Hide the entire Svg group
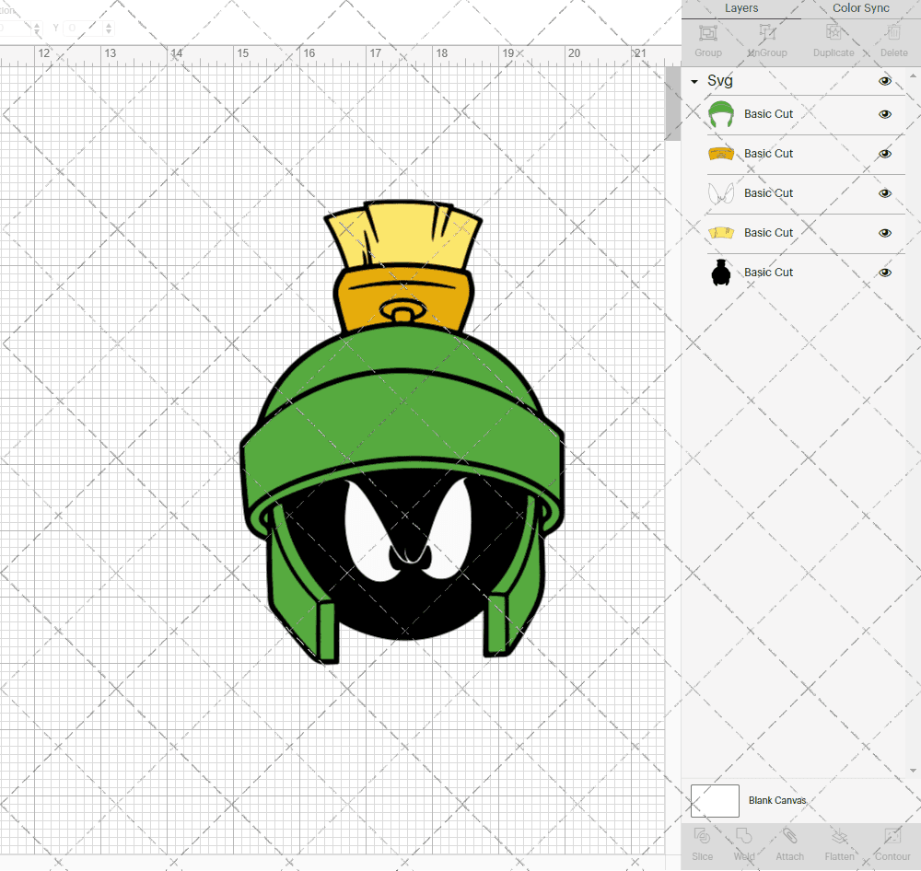 884,81
